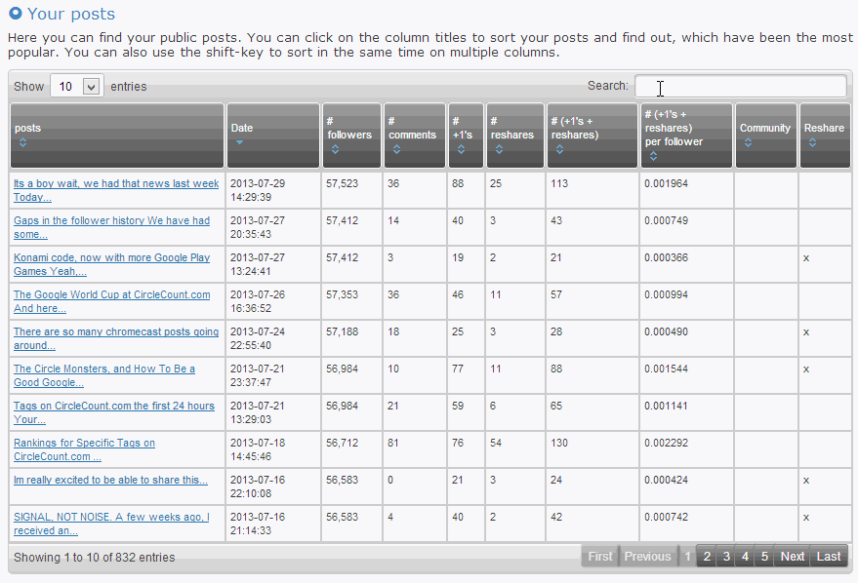Click sort arrows in # comments header
Screen dimensions: 858x583
396,149
